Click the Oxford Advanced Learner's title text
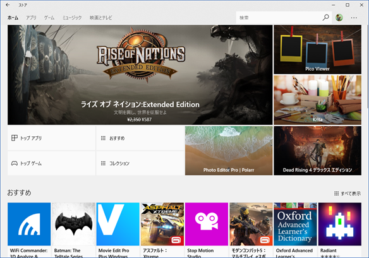 tap(294, 253)
